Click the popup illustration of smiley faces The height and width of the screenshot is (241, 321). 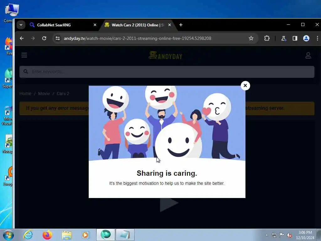(167, 123)
